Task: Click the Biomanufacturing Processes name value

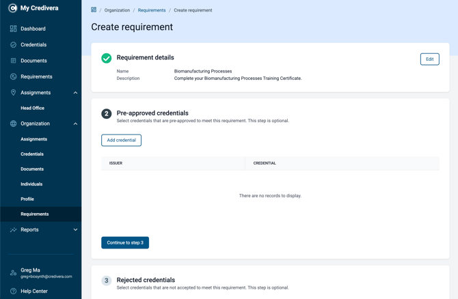Action: (203, 71)
